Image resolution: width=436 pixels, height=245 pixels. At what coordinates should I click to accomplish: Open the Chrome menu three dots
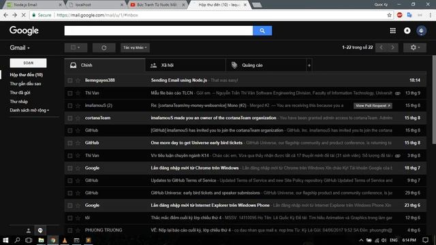430,15
